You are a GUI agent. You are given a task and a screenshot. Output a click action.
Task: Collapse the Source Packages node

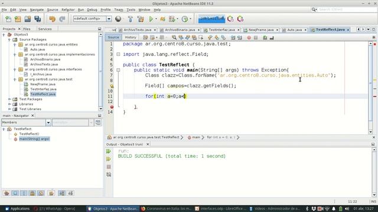(x=9, y=39)
